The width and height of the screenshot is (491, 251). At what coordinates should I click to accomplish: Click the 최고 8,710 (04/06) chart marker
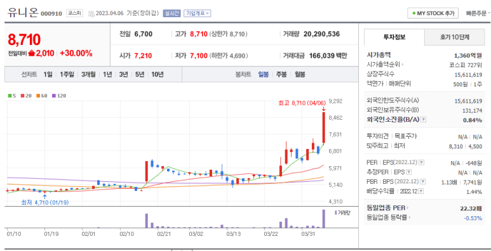[302, 103]
